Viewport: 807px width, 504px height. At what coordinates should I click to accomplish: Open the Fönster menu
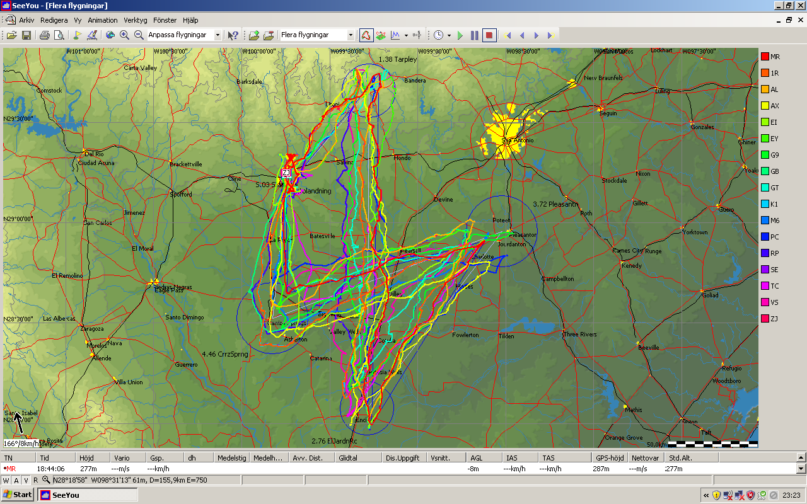(x=165, y=20)
